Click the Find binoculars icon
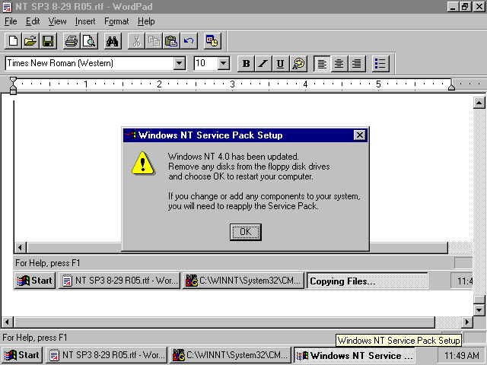 pos(113,41)
